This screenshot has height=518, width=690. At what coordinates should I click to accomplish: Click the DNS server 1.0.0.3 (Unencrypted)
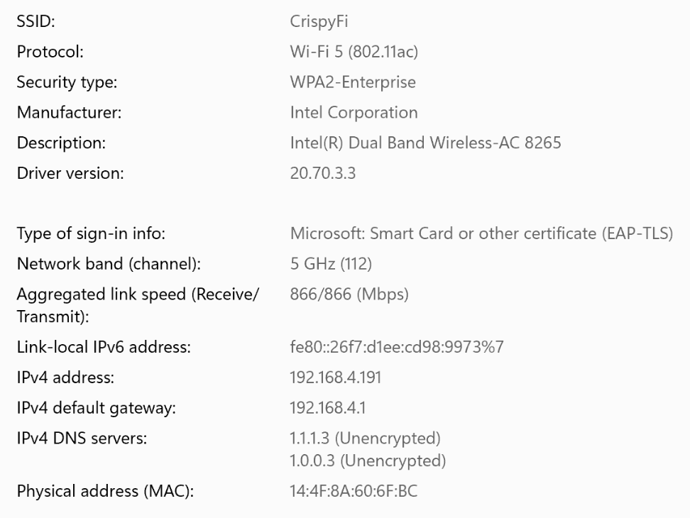tap(368, 461)
